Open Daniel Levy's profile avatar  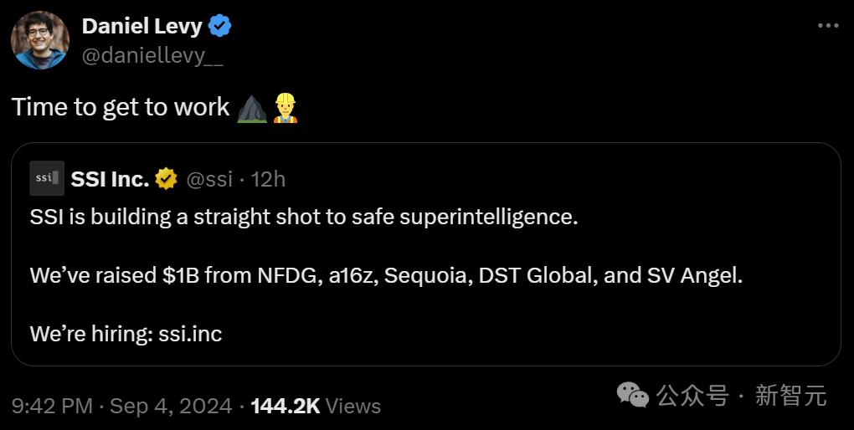click(39, 41)
